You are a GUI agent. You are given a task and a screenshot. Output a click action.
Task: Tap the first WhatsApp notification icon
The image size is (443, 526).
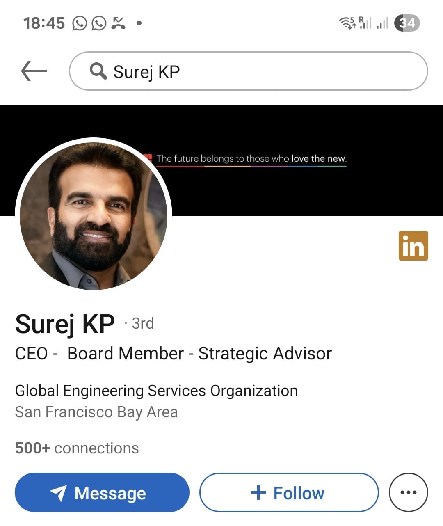pyautogui.click(x=80, y=23)
